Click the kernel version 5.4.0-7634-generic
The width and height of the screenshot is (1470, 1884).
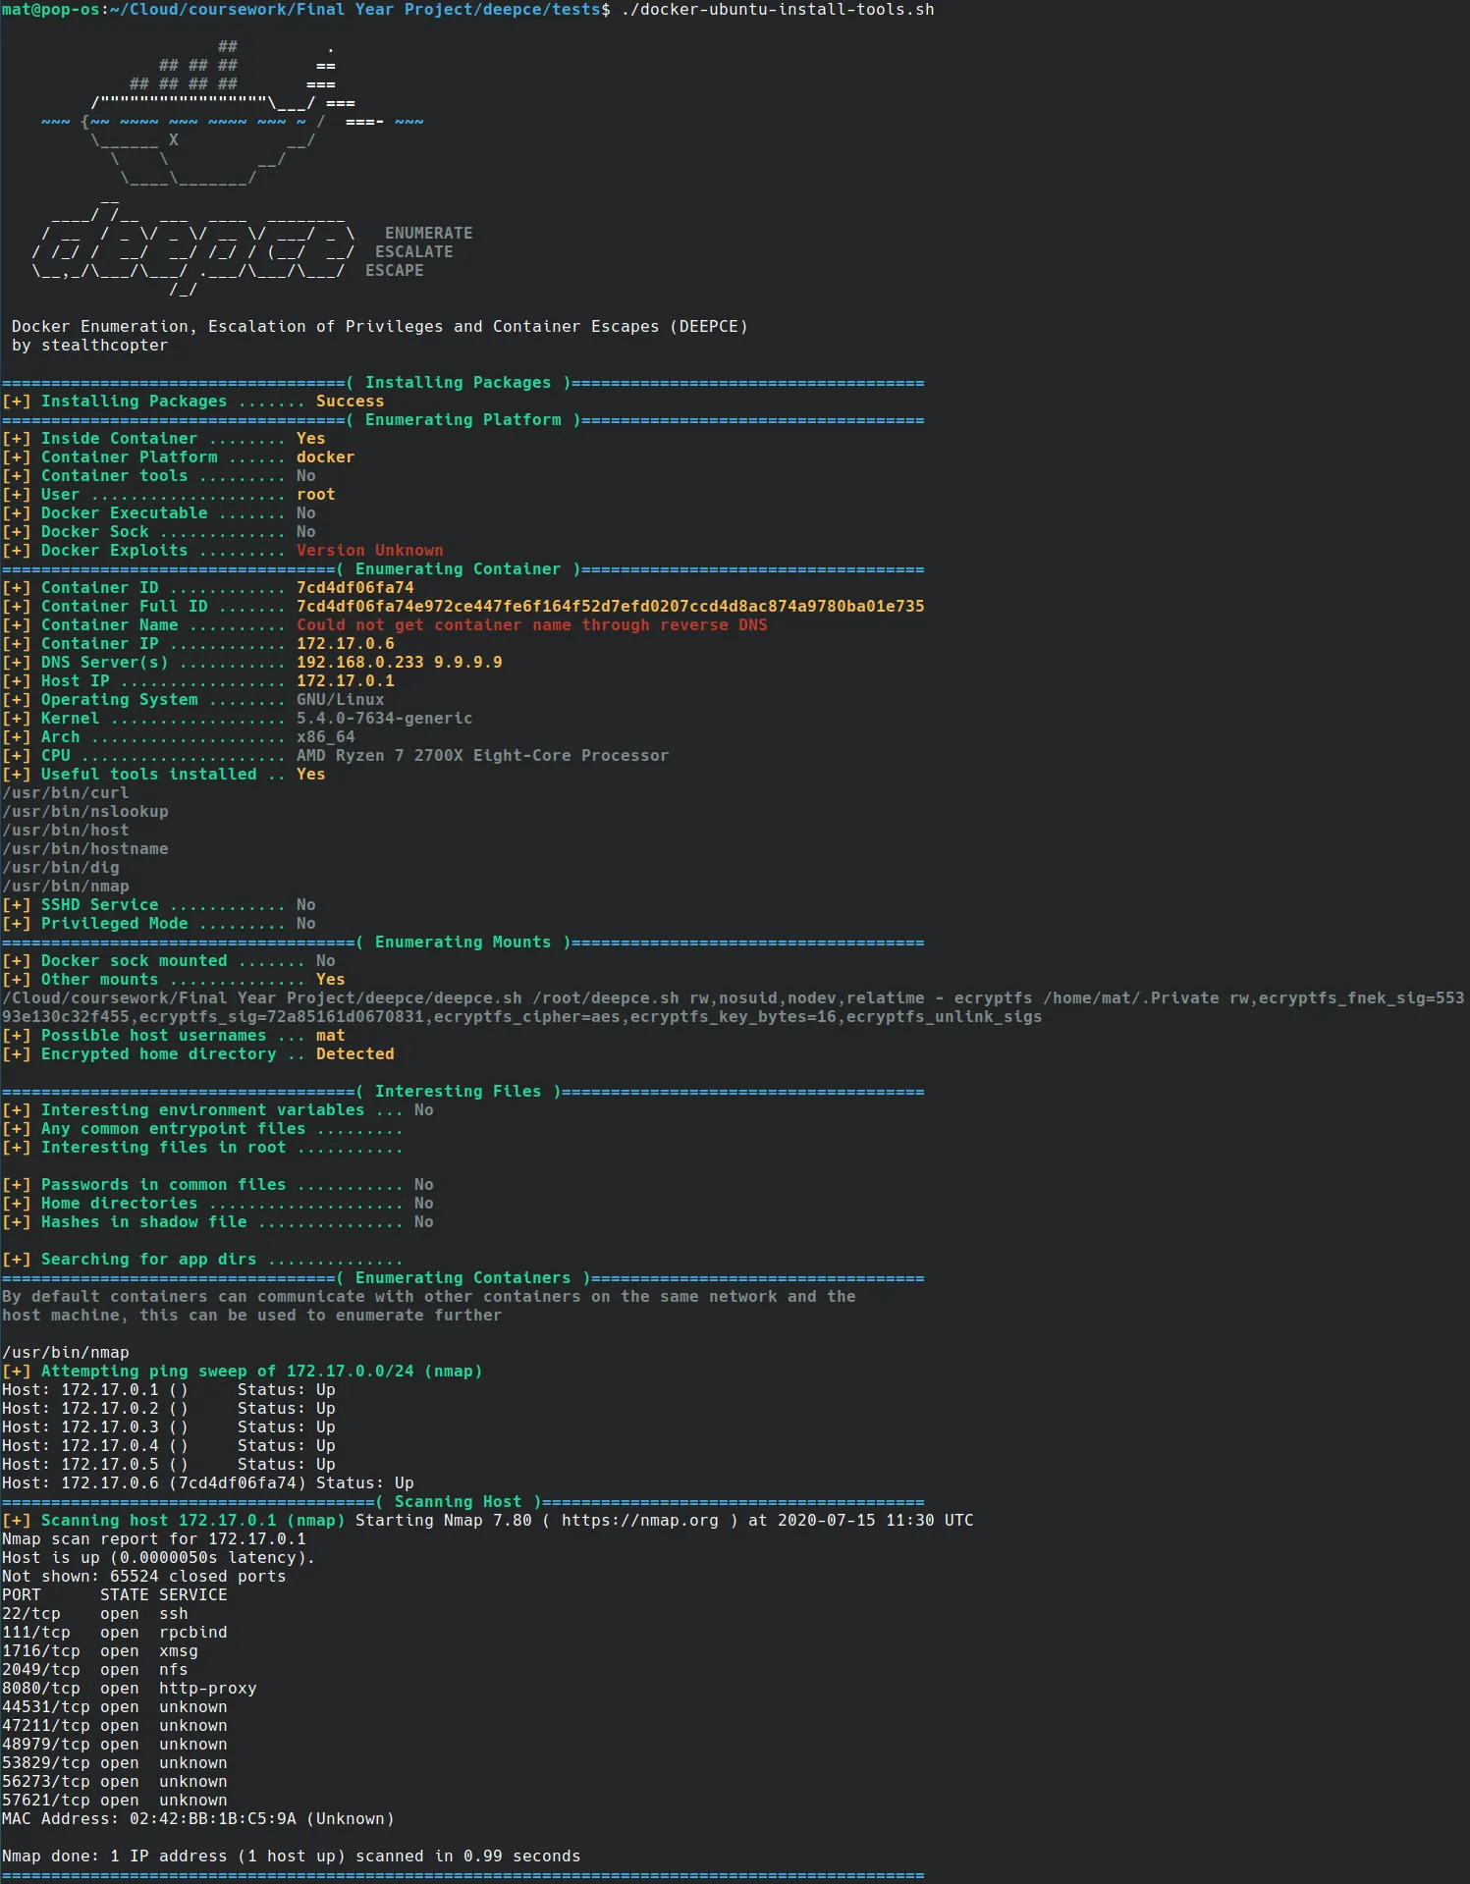(384, 719)
